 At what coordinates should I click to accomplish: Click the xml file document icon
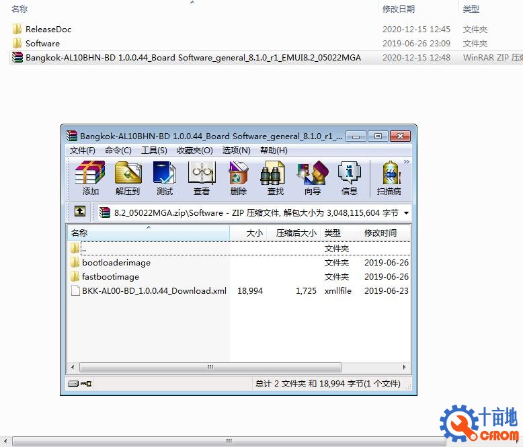76,290
